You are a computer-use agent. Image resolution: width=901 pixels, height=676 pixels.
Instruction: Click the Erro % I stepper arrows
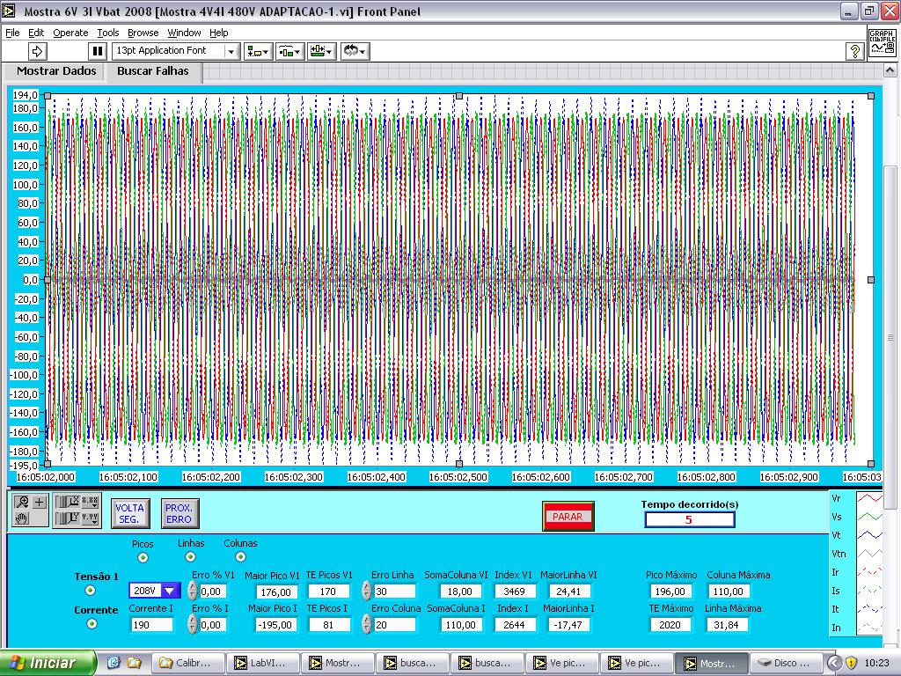click(x=193, y=624)
